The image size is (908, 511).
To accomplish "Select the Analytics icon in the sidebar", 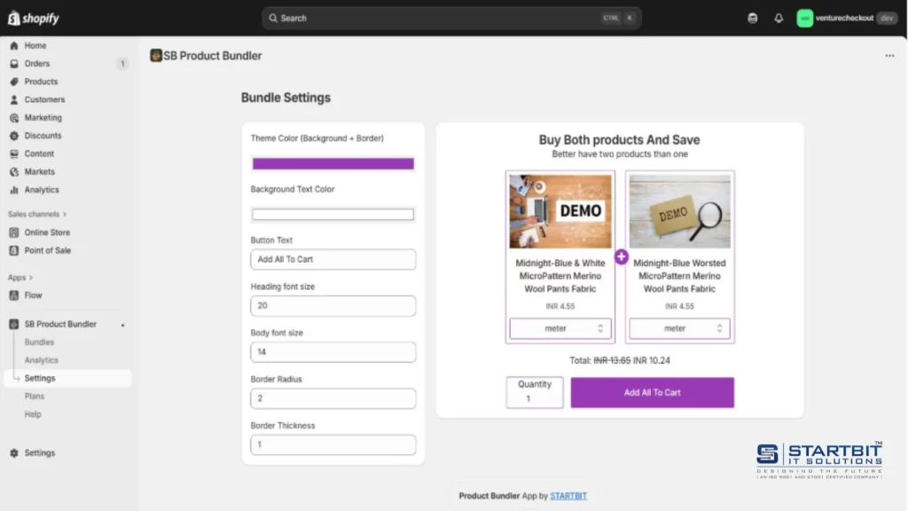I will click(x=12, y=189).
